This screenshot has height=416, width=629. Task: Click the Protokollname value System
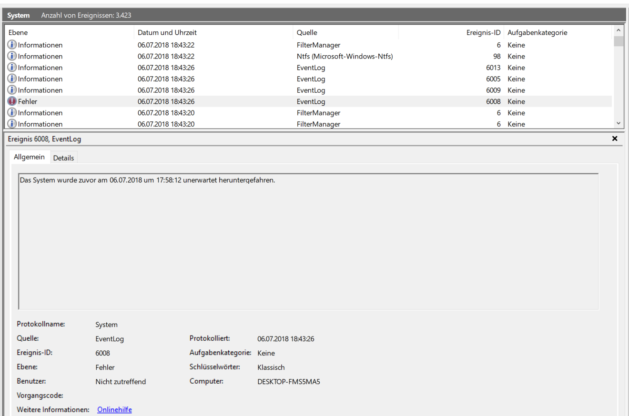106,325
